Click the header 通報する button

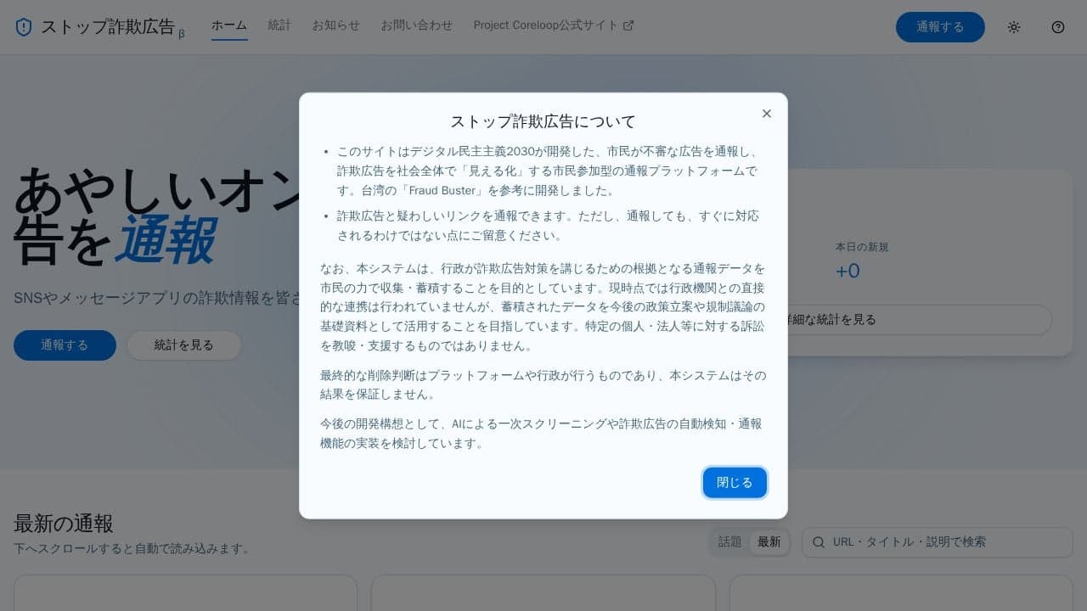pyautogui.click(x=940, y=27)
